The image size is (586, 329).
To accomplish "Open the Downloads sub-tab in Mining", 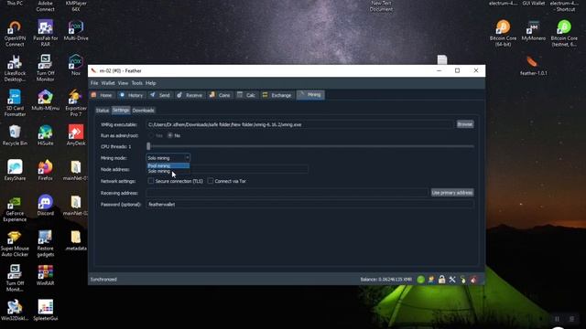I will pos(143,111).
